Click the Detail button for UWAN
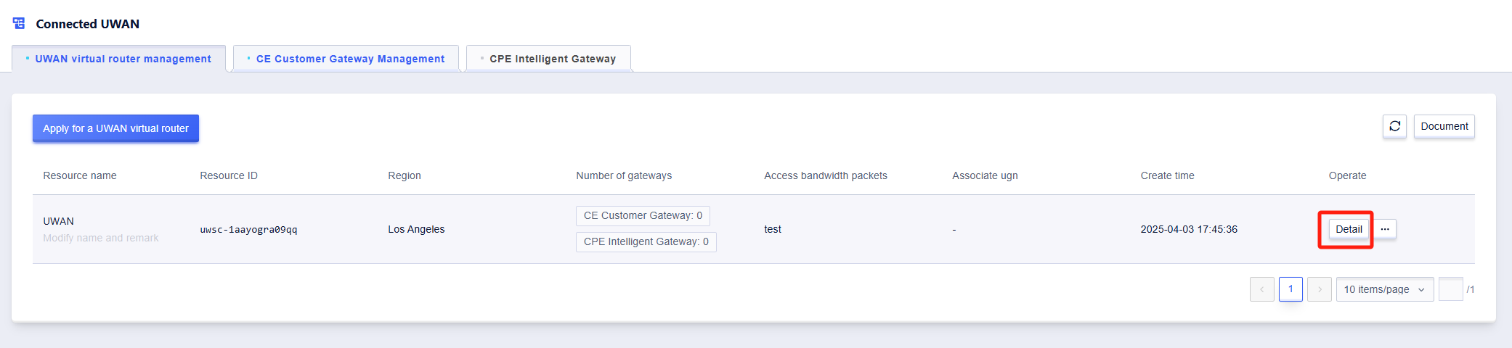The image size is (1512, 348). [1349, 229]
